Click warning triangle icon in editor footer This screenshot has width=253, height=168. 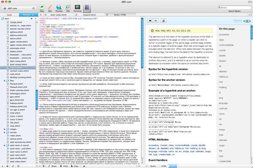84,166
